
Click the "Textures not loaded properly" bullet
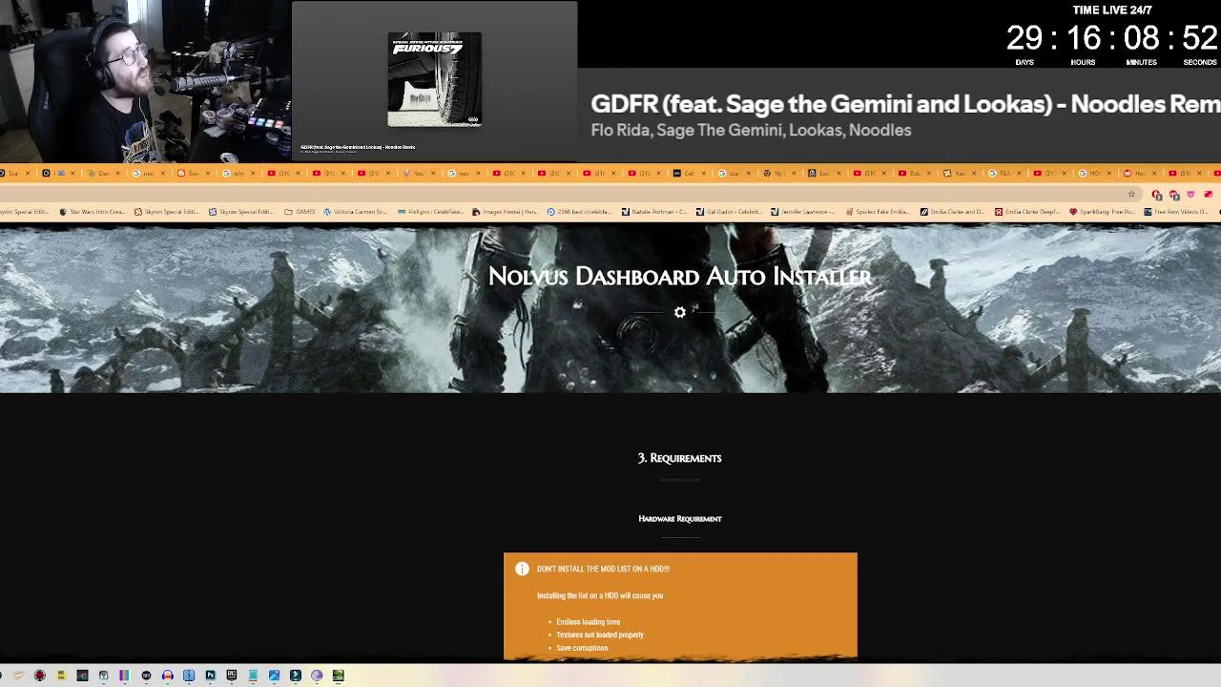pos(600,635)
